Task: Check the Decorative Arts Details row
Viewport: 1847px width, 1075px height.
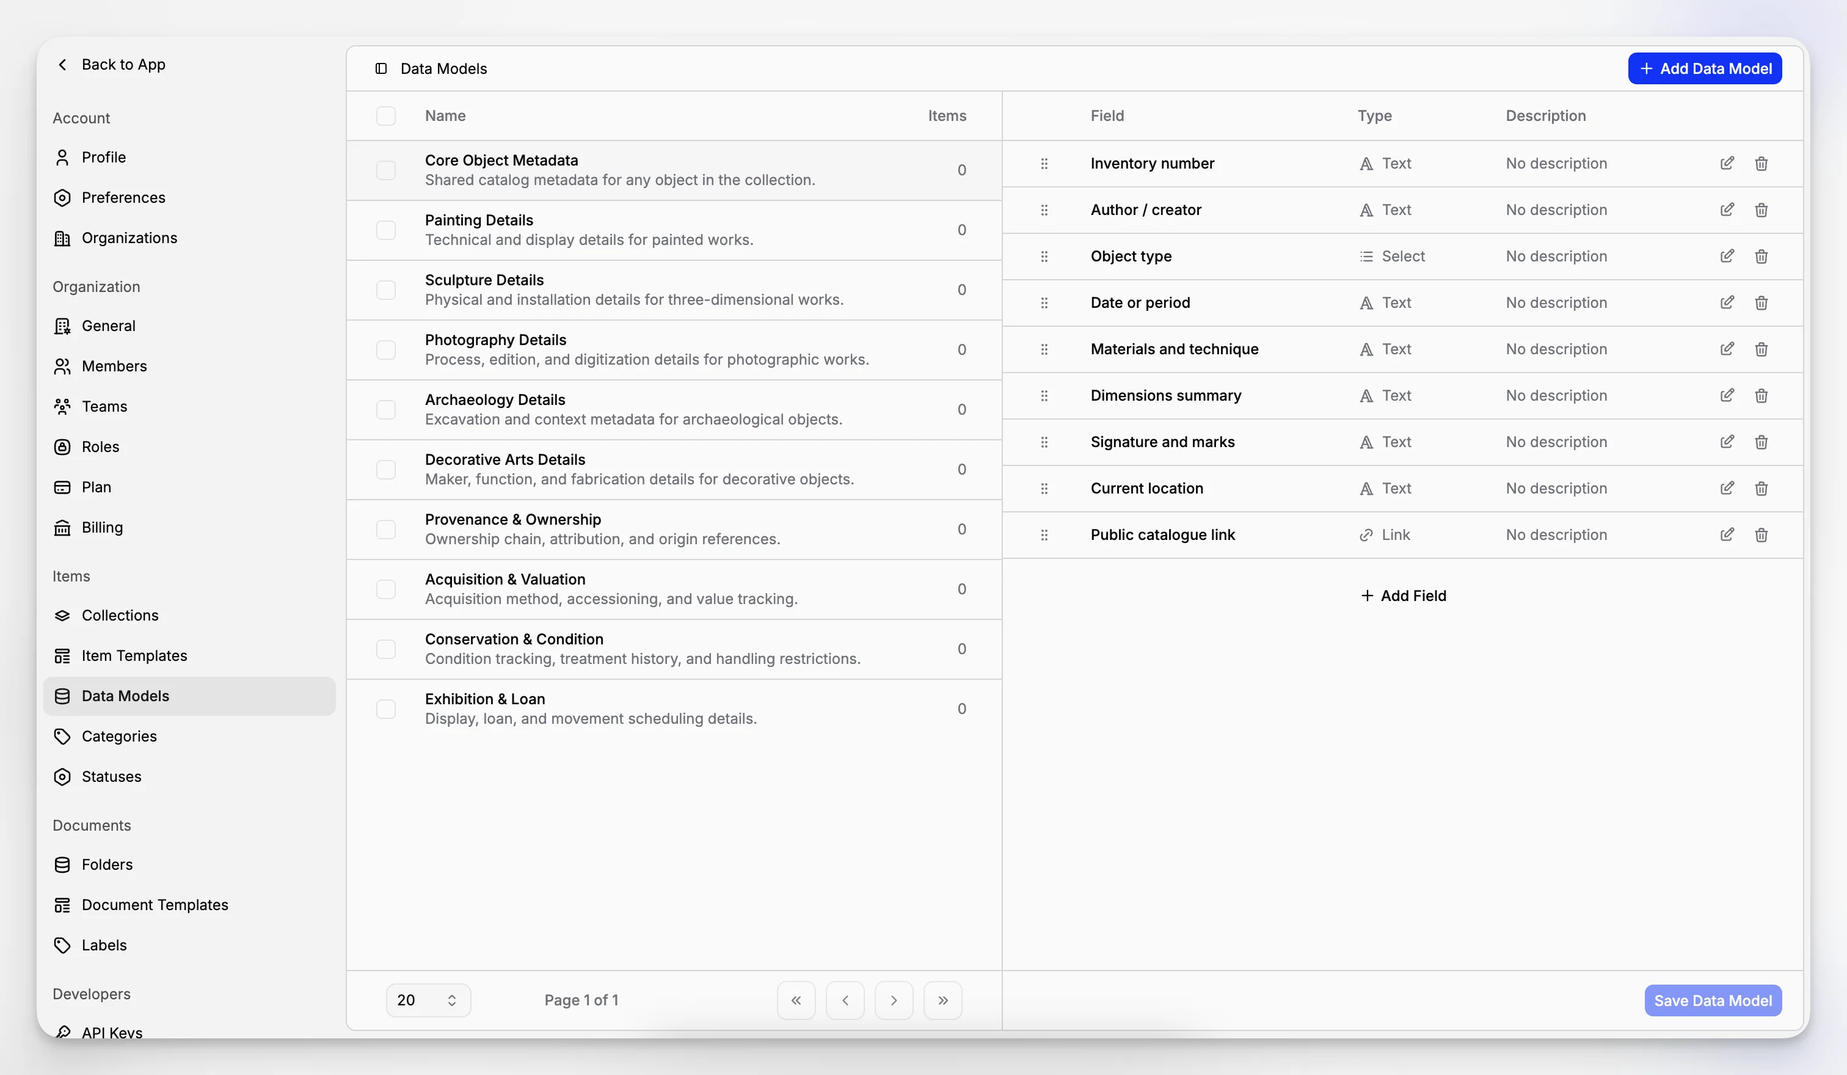Action: (x=385, y=470)
